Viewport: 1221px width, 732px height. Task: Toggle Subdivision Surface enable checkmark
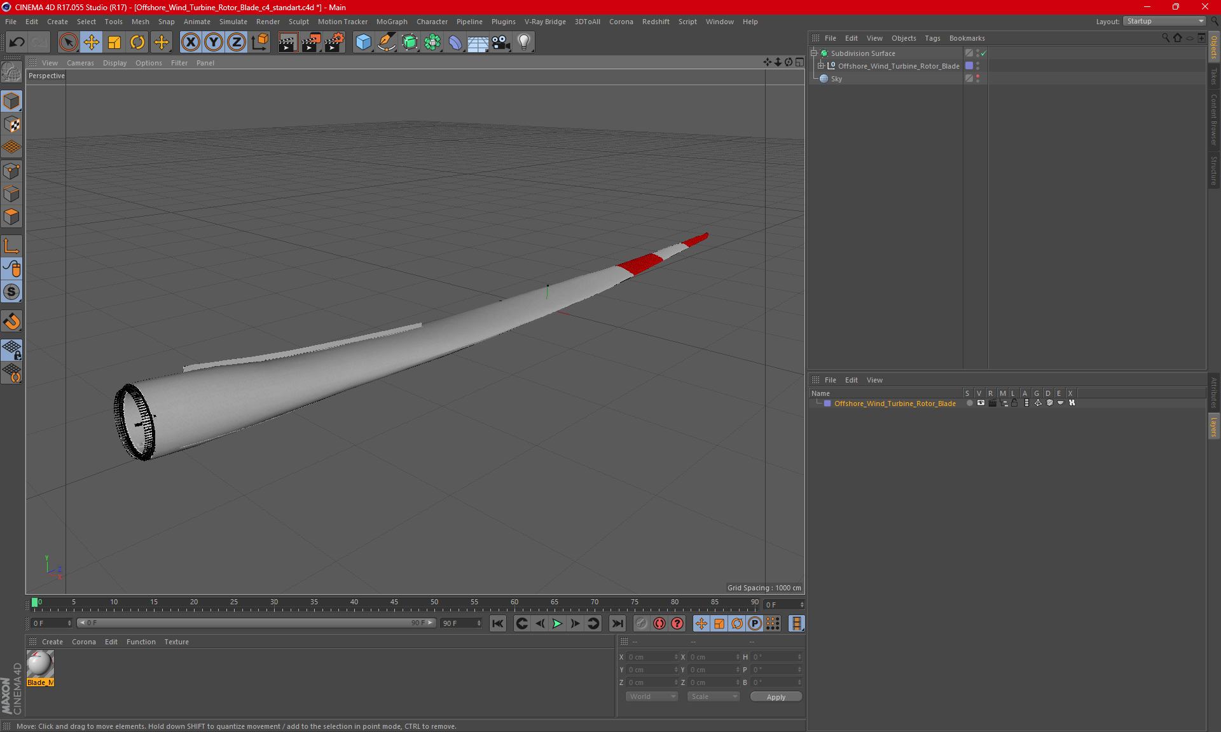pyautogui.click(x=984, y=53)
